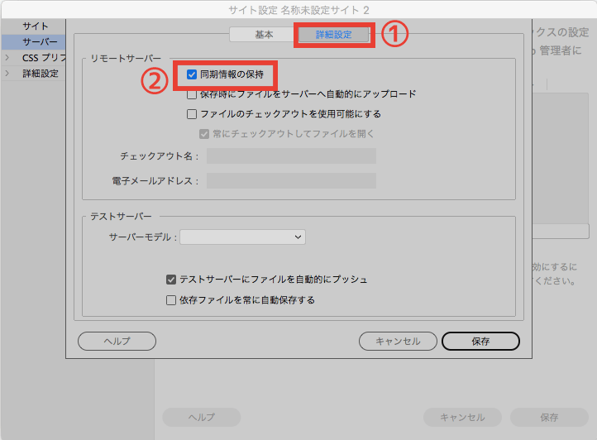Expand the 詳細設定 sidebar category chevron
Screen dimensions: 597x440
point(7,74)
